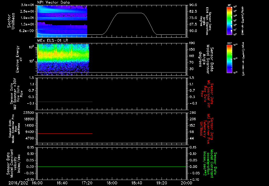Screen dimensions: 269x186
Task: Click the "206" telemetry tick label
Action: click(x=192, y=119)
